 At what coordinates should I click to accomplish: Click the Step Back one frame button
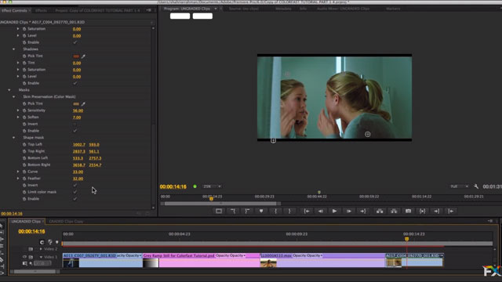click(320, 211)
